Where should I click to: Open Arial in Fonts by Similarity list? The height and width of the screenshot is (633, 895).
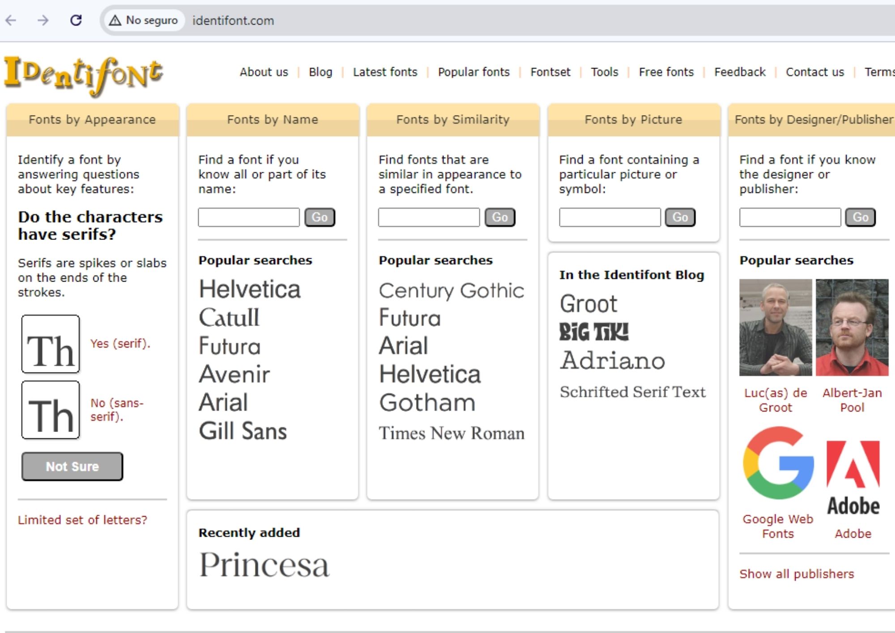coord(404,346)
